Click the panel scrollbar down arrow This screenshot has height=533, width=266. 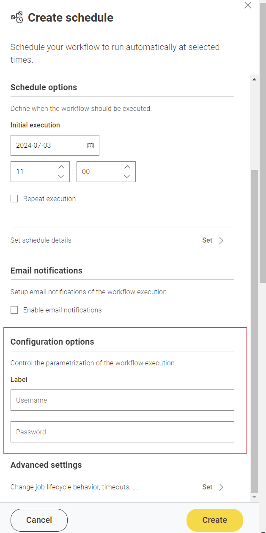point(254,497)
